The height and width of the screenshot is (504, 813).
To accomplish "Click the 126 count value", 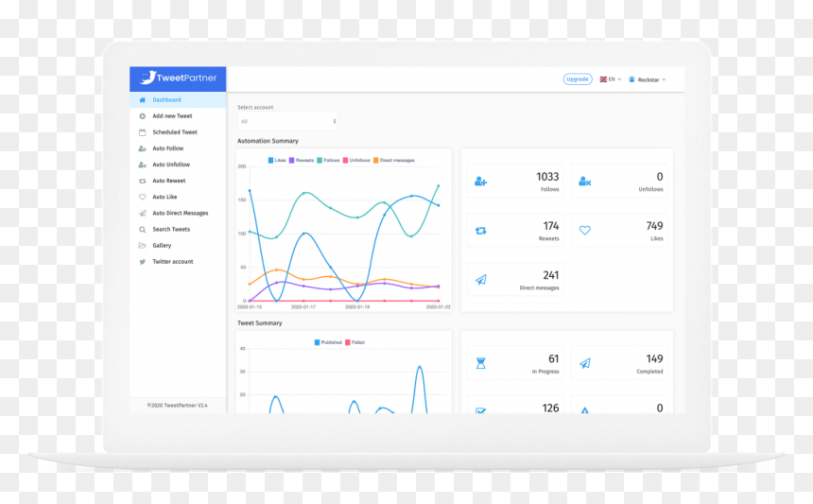I will [550, 408].
